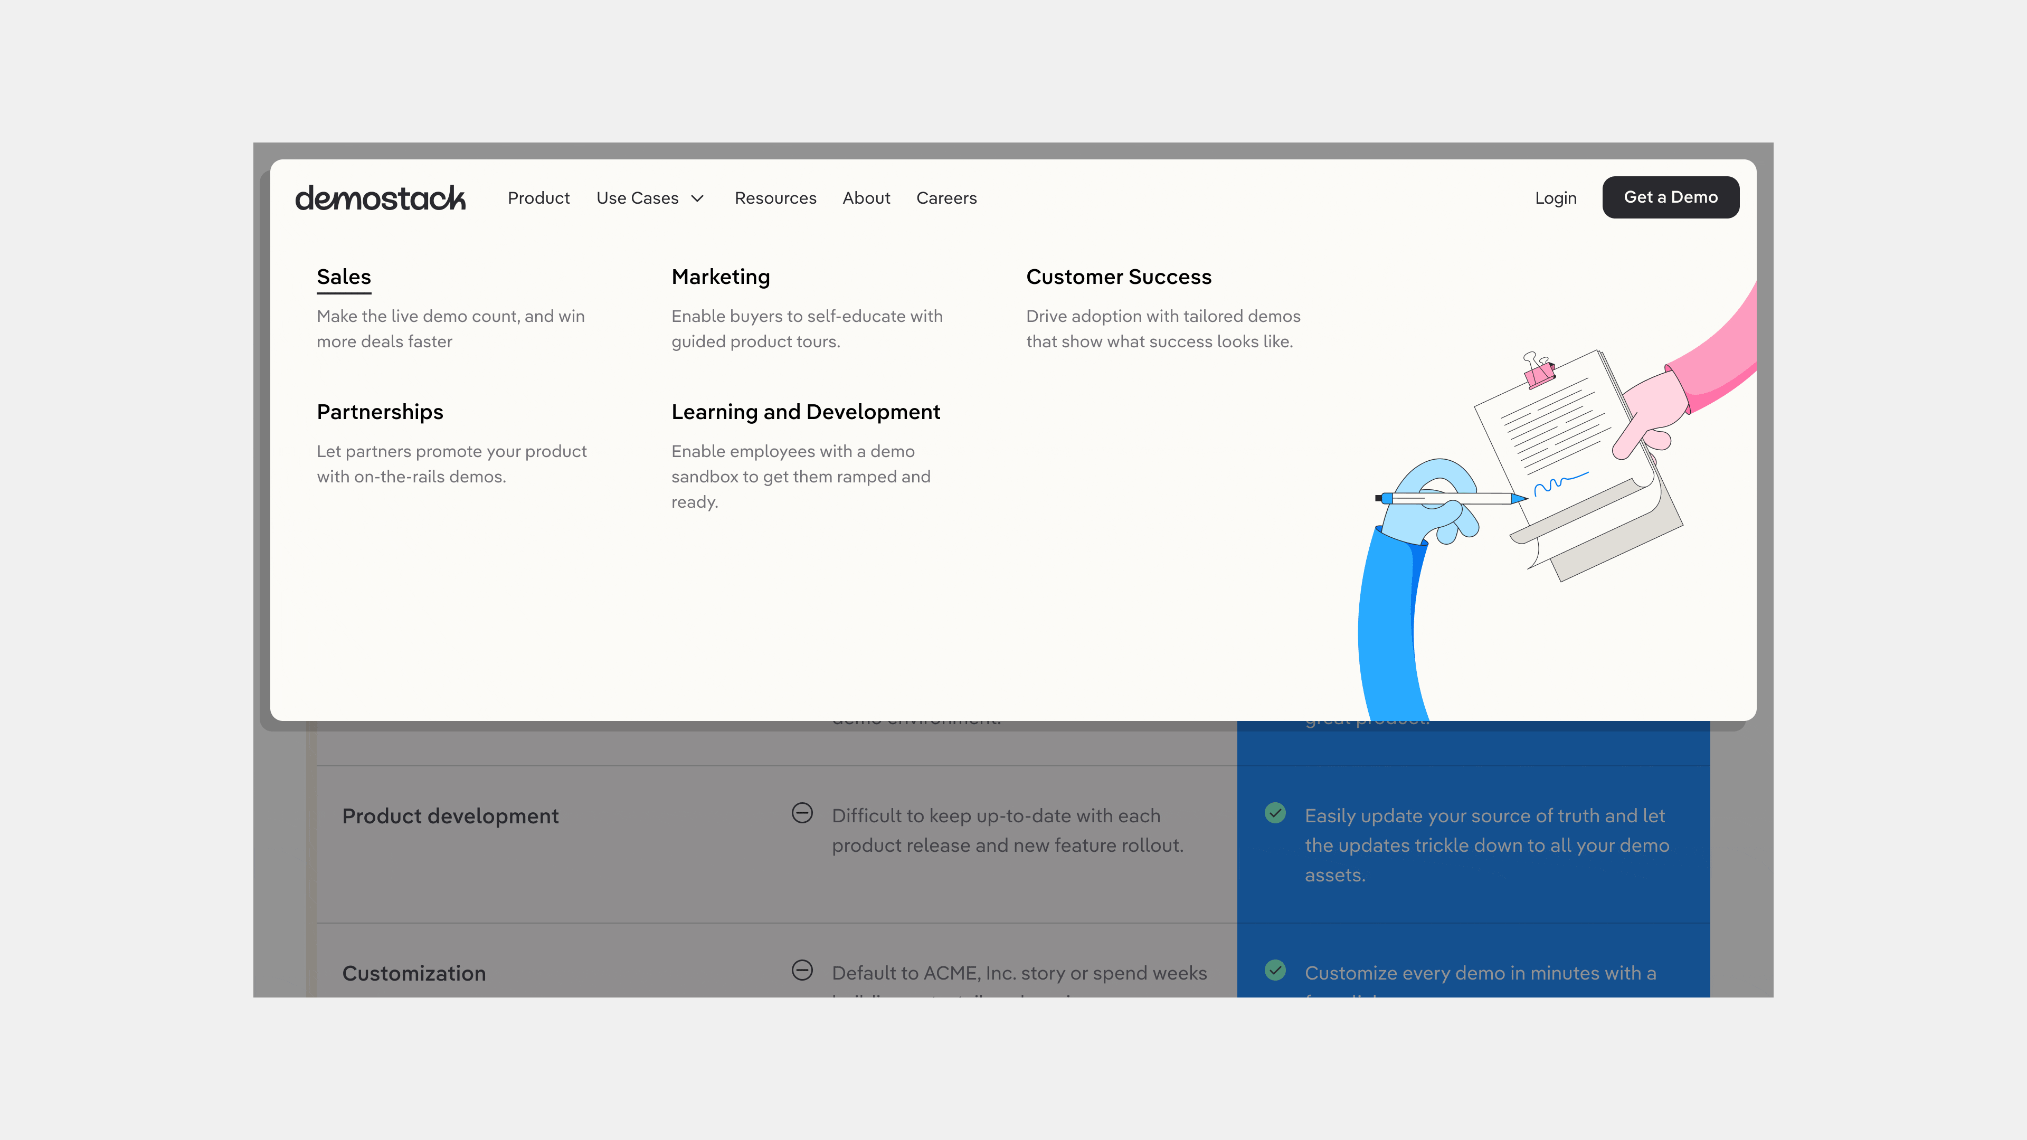Image resolution: width=2027 pixels, height=1140 pixels.
Task: Click green checkmark beside 'Easily update your source'
Action: point(1275,813)
